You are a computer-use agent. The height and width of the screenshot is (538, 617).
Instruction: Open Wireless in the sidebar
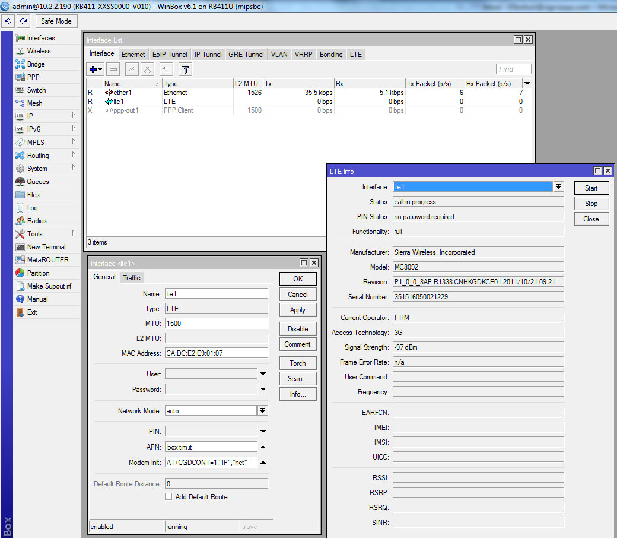[39, 51]
